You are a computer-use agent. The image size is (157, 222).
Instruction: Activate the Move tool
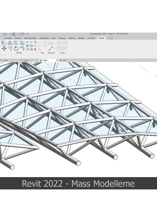(4, 48)
